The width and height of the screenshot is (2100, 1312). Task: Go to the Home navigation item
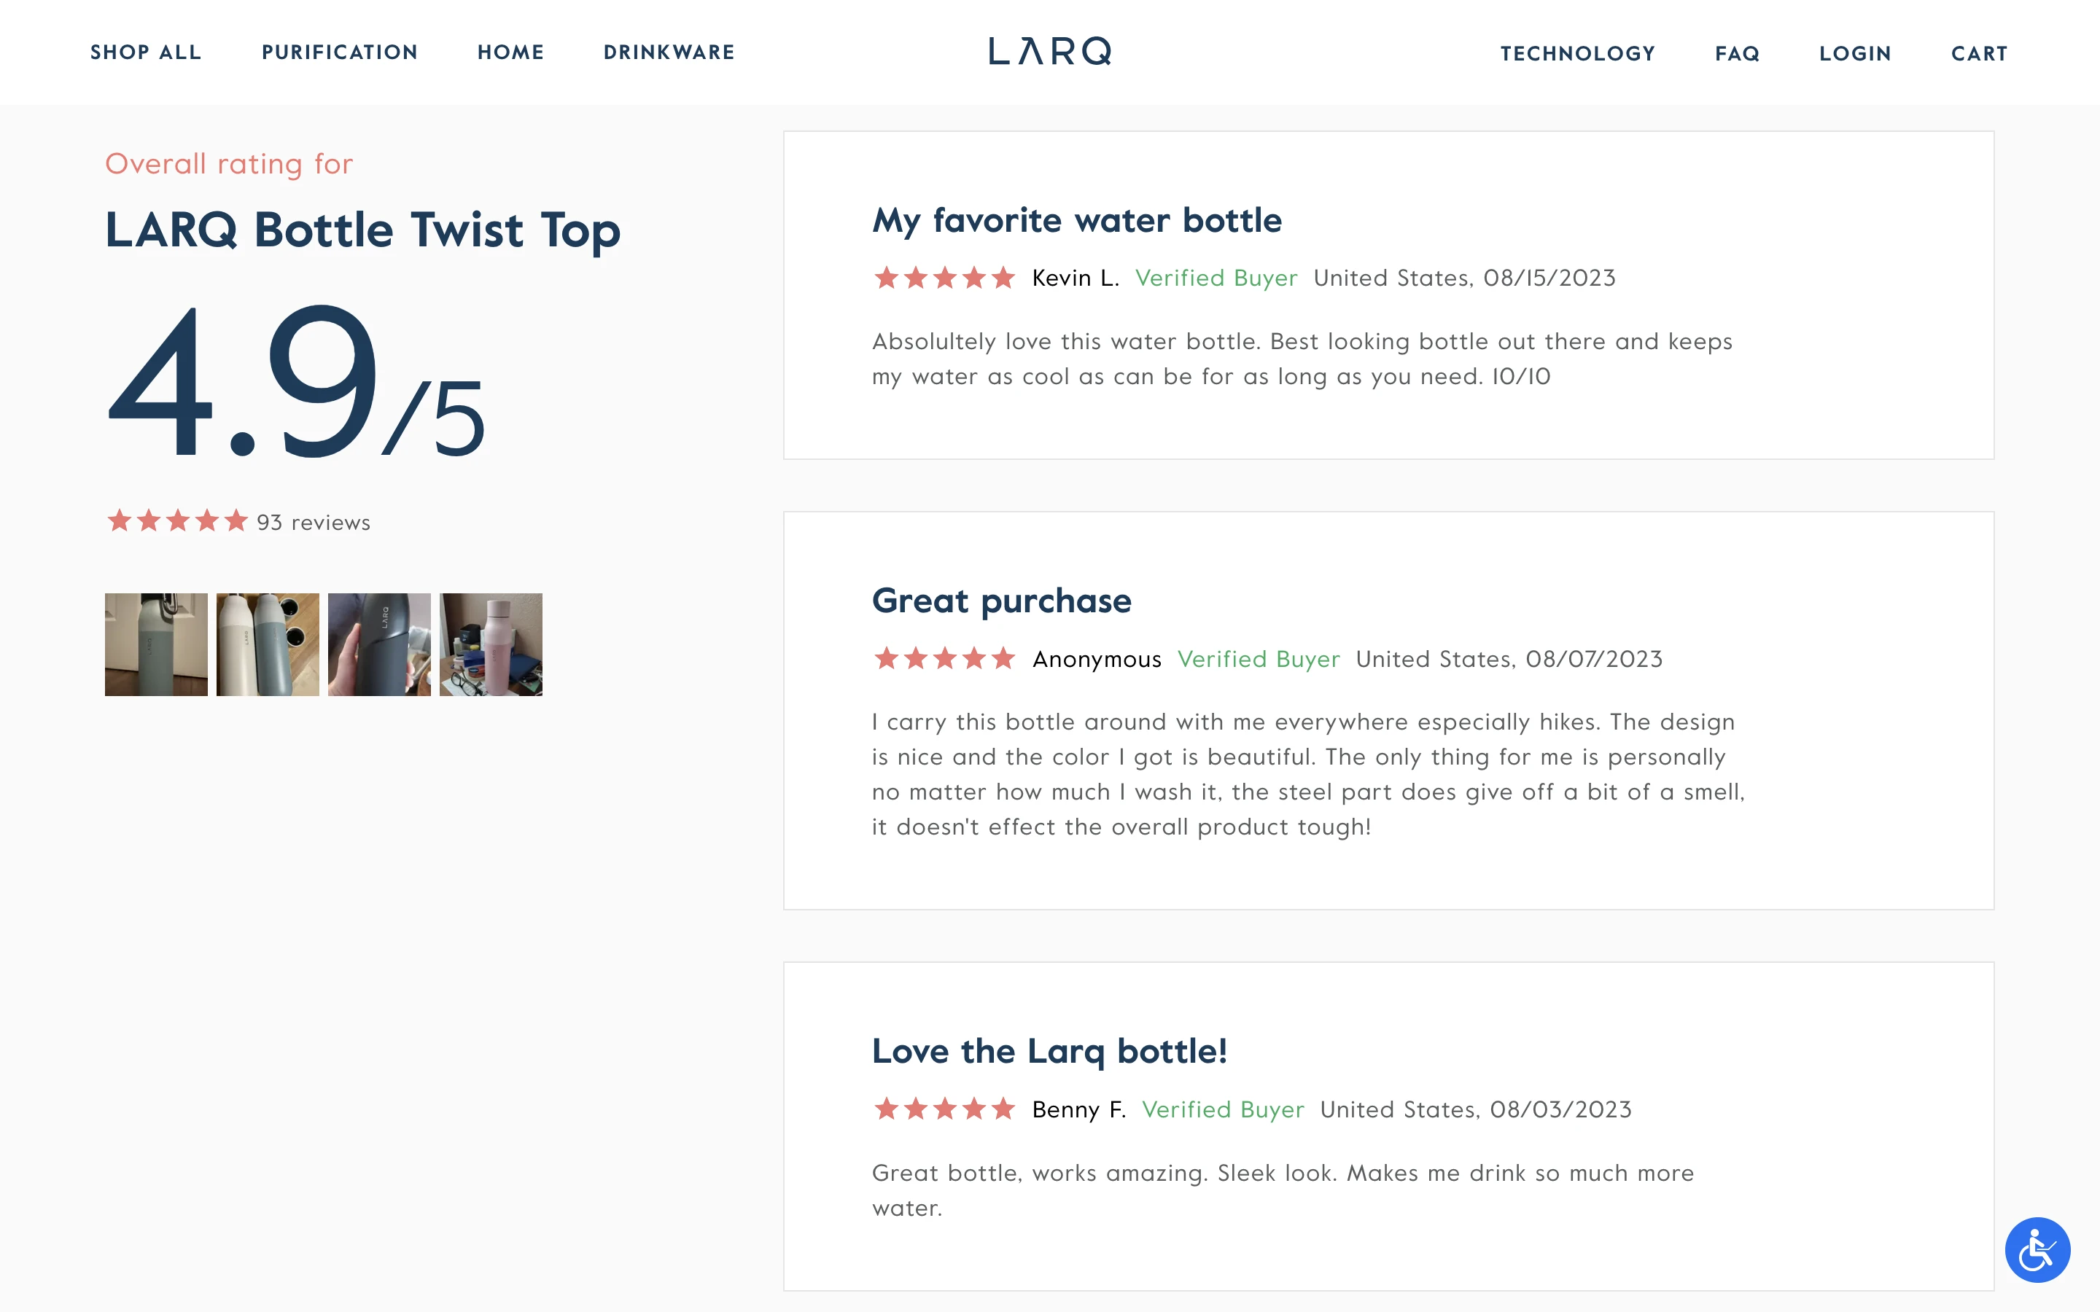(x=510, y=53)
